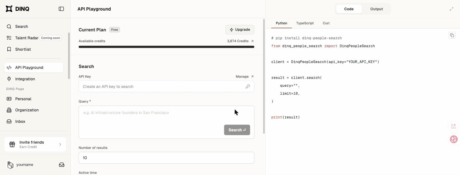This screenshot has height=175, width=460.
Task: Click the print(result) code line
Action: [285, 117]
